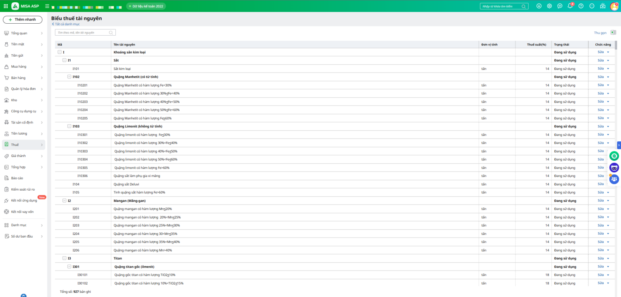Open the Báo cáo sidebar item
The image size is (621, 297).
[17, 178]
